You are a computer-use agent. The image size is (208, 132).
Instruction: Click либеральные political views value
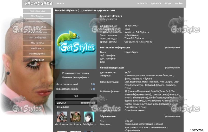(x=132, y=35)
